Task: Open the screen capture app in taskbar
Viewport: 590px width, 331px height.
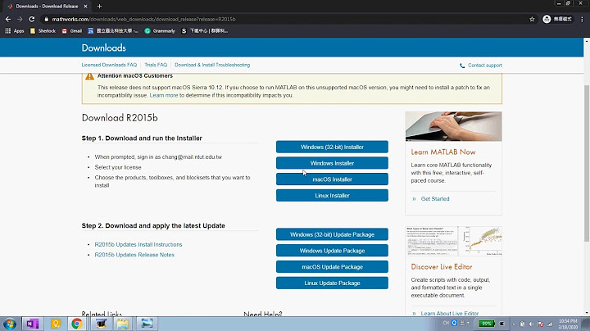Action: [147, 324]
